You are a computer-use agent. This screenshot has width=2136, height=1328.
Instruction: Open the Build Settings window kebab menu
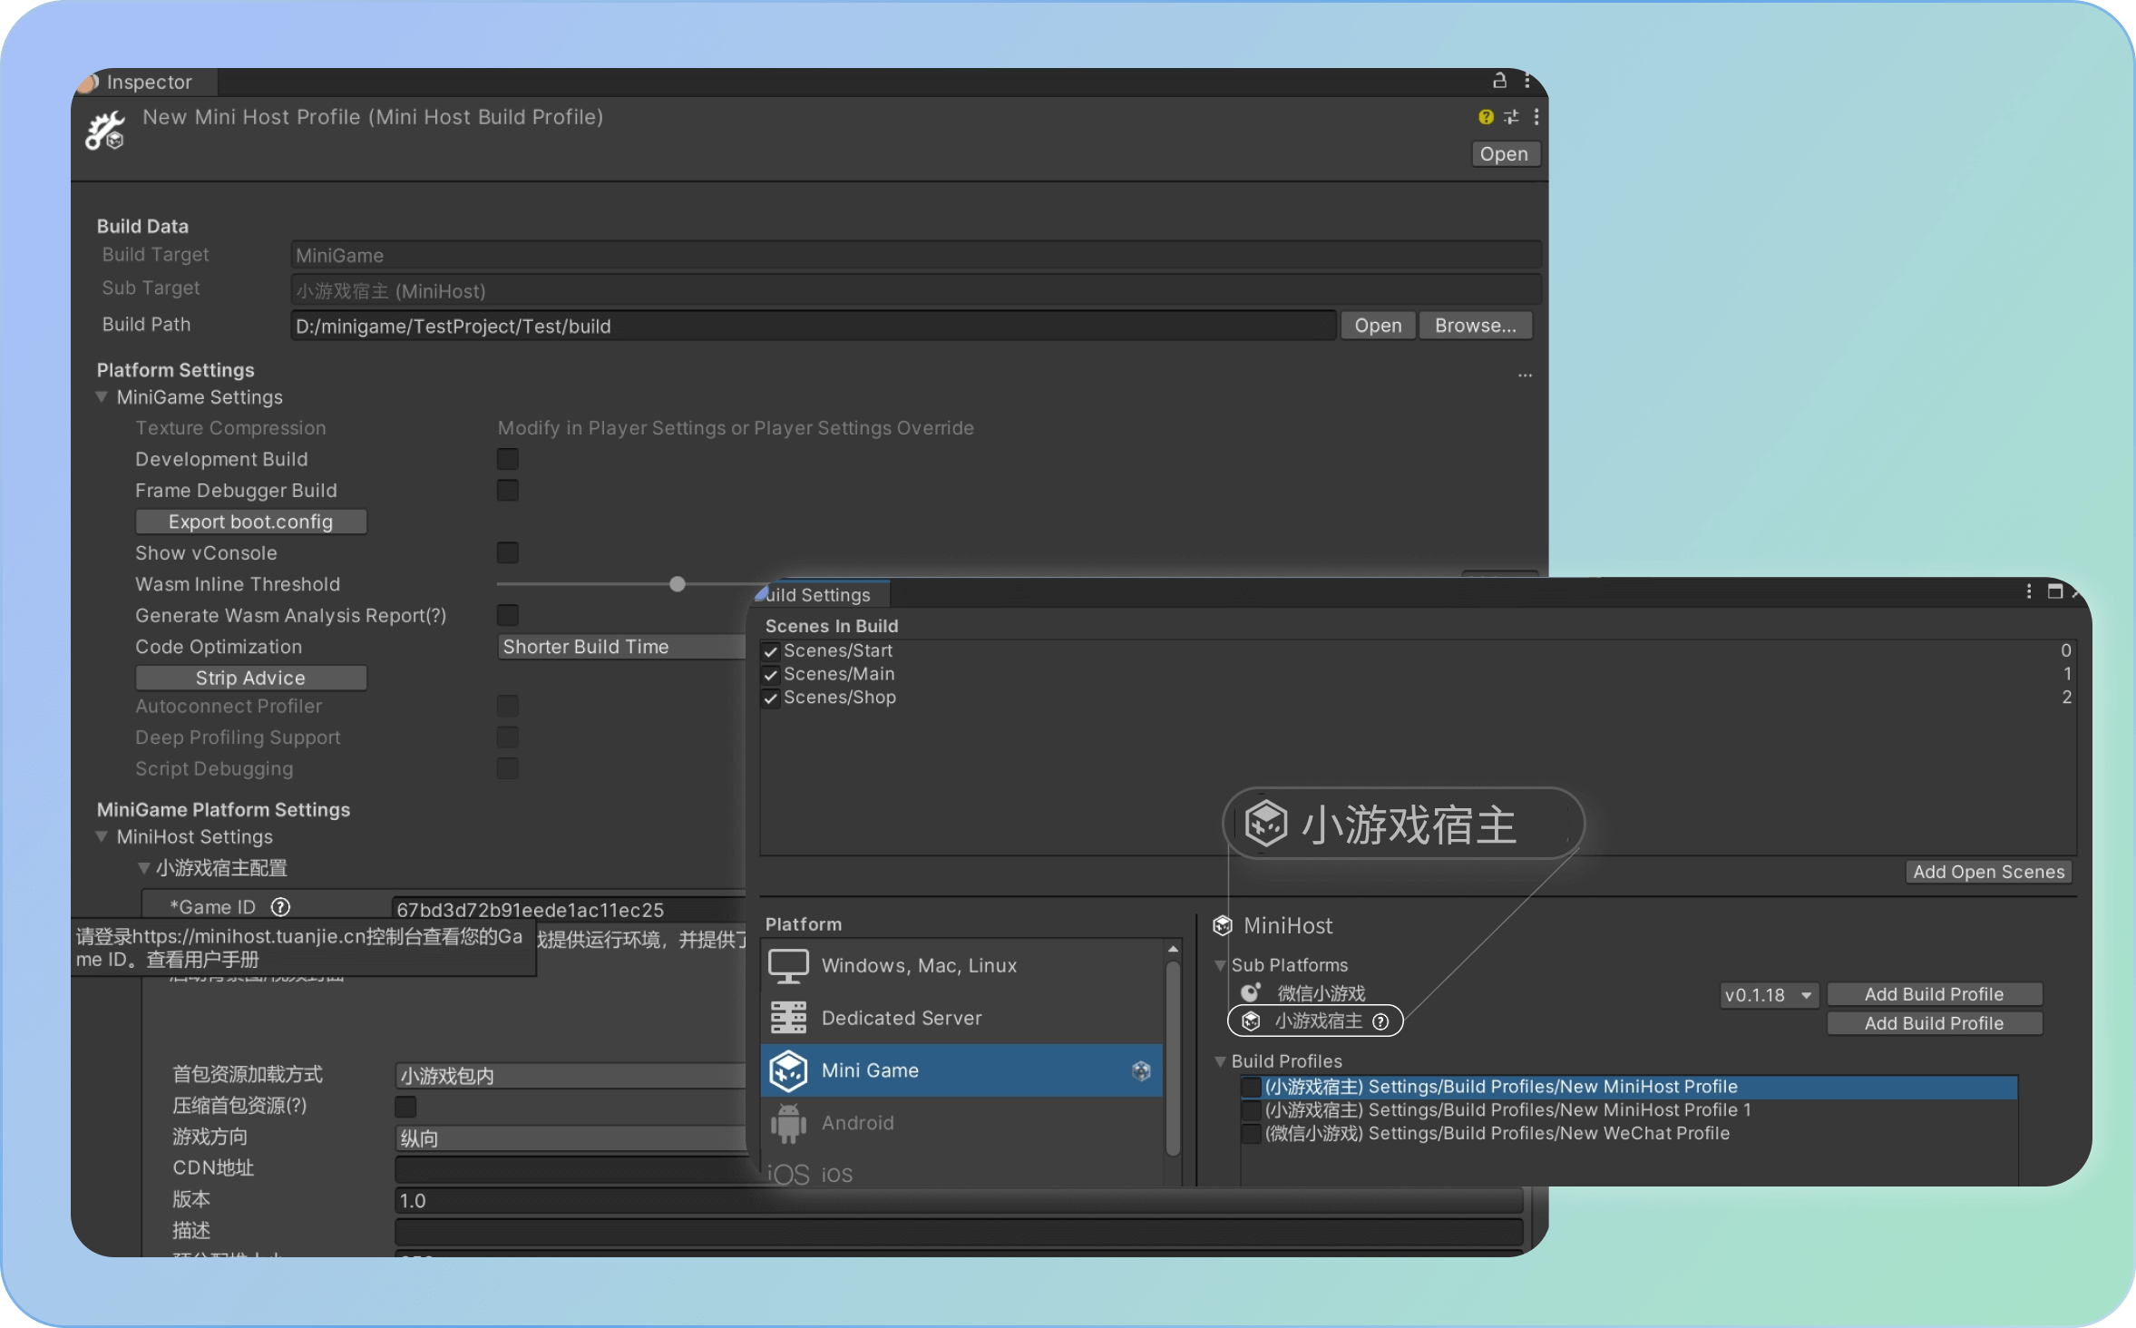pos(2029,591)
